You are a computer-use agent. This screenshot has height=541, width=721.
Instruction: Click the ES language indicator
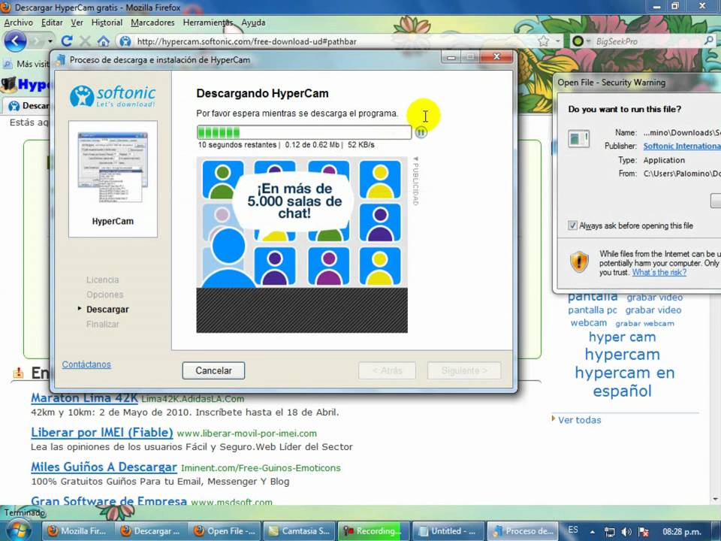(x=573, y=530)
